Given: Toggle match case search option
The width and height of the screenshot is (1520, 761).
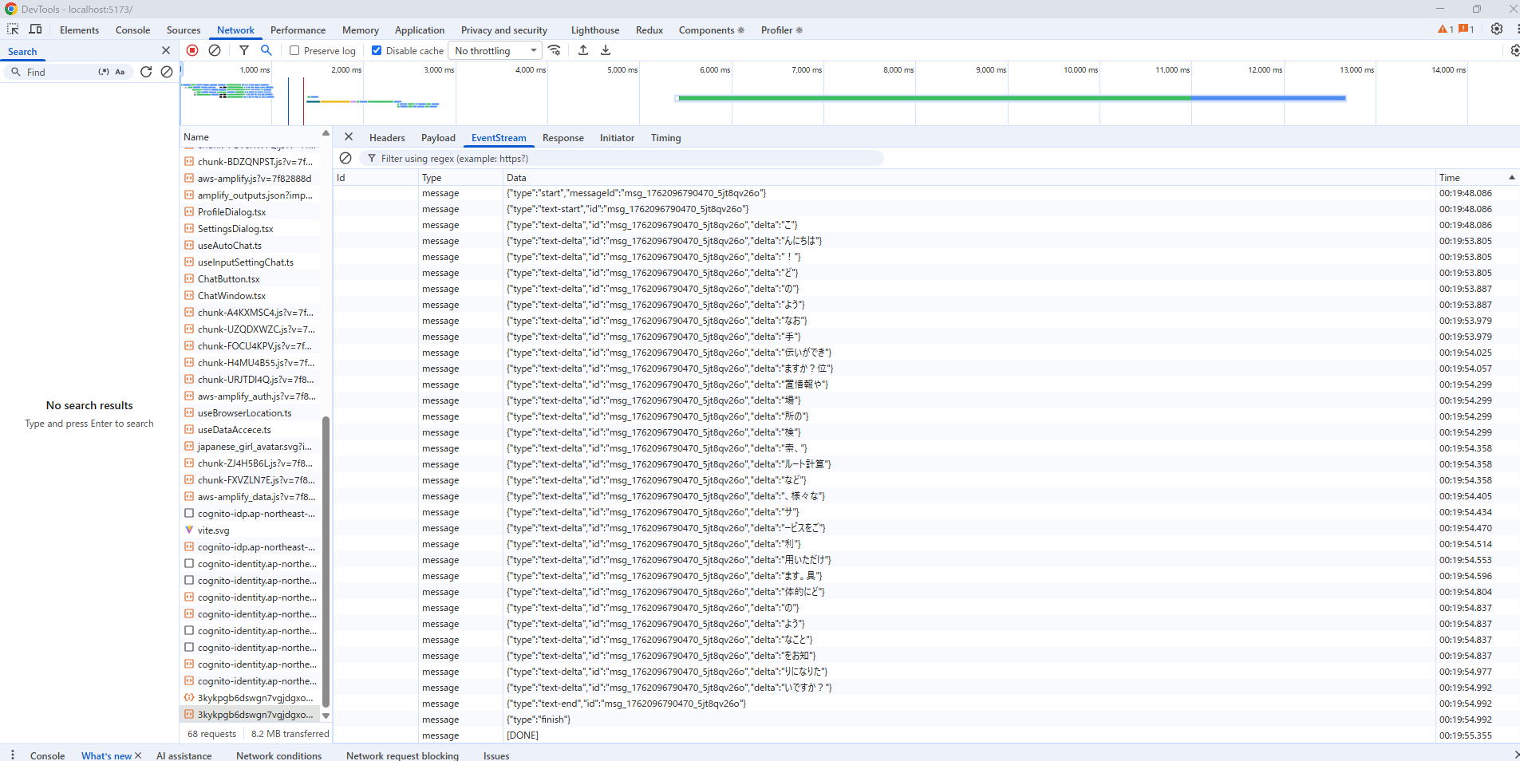Looking at the screenshot, I should [x=120, y=72].
